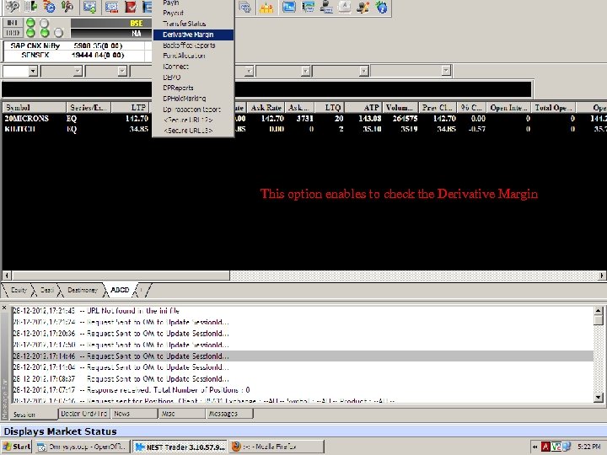Viewport: 607px width, 455px height.
Task: Click the chat bubbles toolbar icon
Action: [x=244, y=7]
